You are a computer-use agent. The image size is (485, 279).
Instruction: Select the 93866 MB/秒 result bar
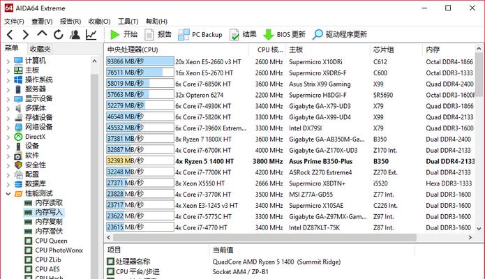point(140,61)
